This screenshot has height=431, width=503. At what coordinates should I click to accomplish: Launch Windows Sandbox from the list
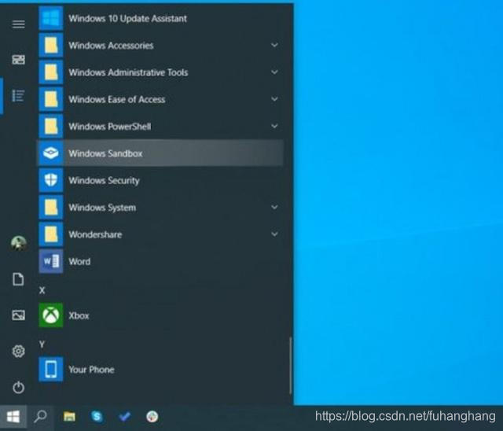(160, 153)
